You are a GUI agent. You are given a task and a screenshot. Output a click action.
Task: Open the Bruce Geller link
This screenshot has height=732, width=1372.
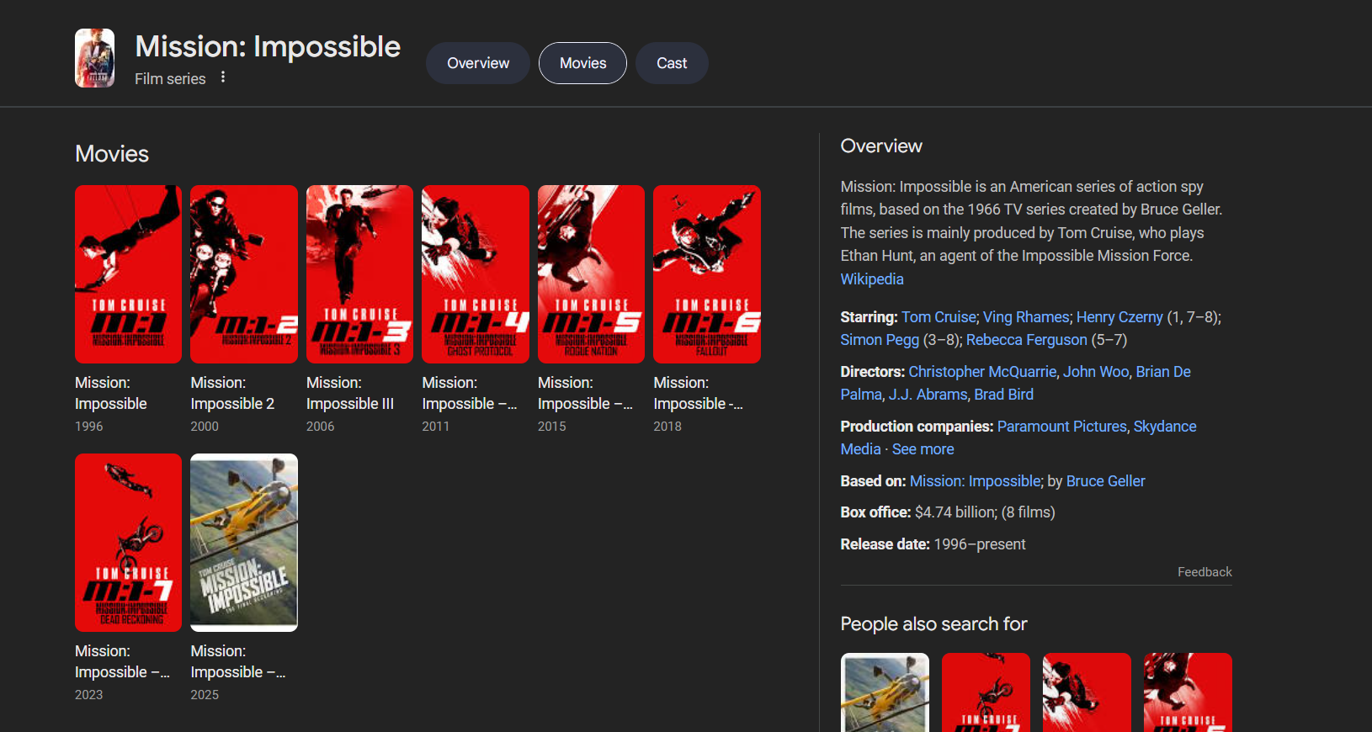coord(1105,481)
